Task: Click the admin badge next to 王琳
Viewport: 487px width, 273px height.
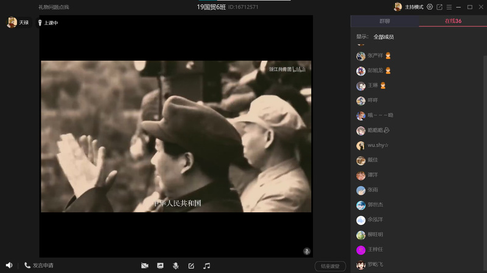Action: 383,86
